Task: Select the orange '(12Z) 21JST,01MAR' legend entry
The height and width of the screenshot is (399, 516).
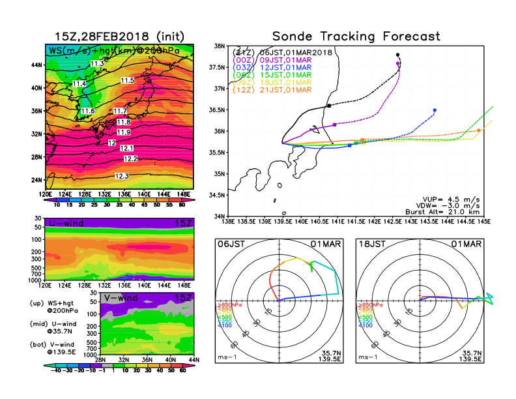Action: [272, 90]
